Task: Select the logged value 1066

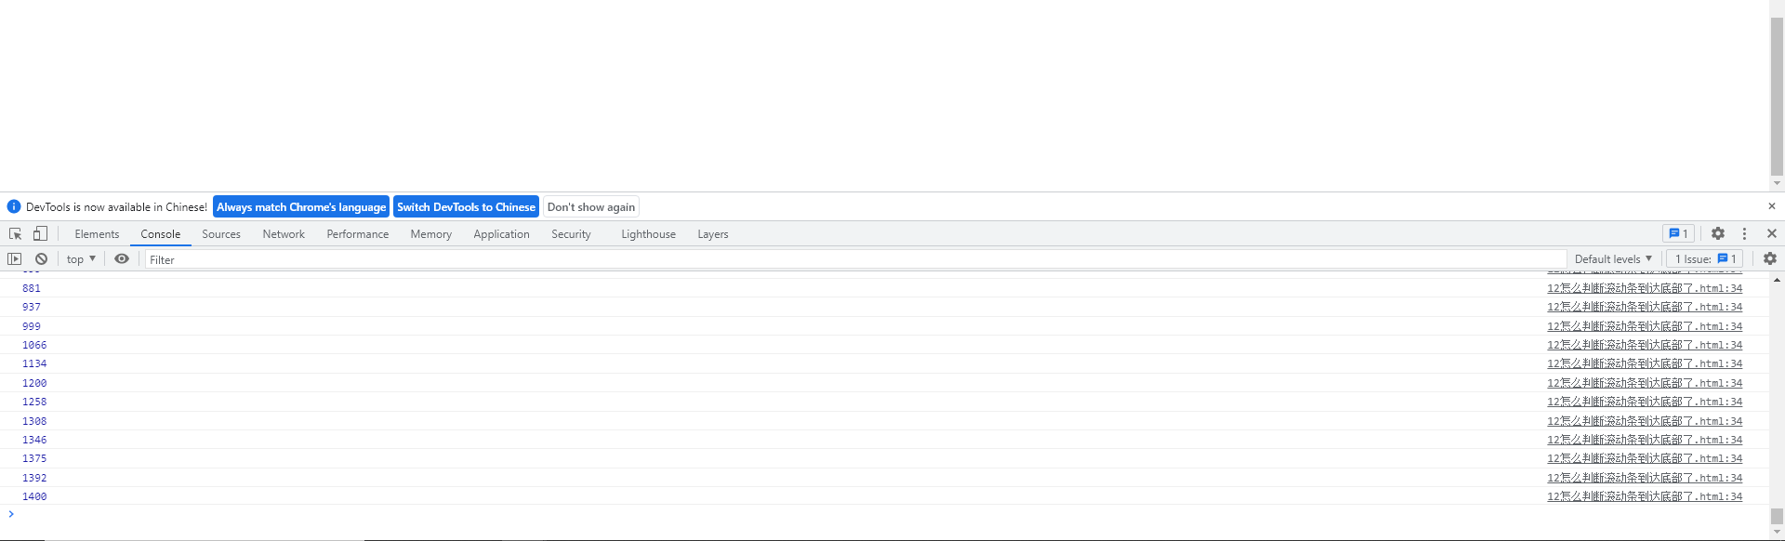Action: tap(34, 345)
